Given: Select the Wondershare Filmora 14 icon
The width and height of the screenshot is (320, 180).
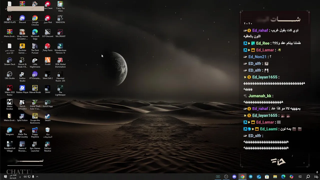Looking at the screenshot, I should pos(60,48).
